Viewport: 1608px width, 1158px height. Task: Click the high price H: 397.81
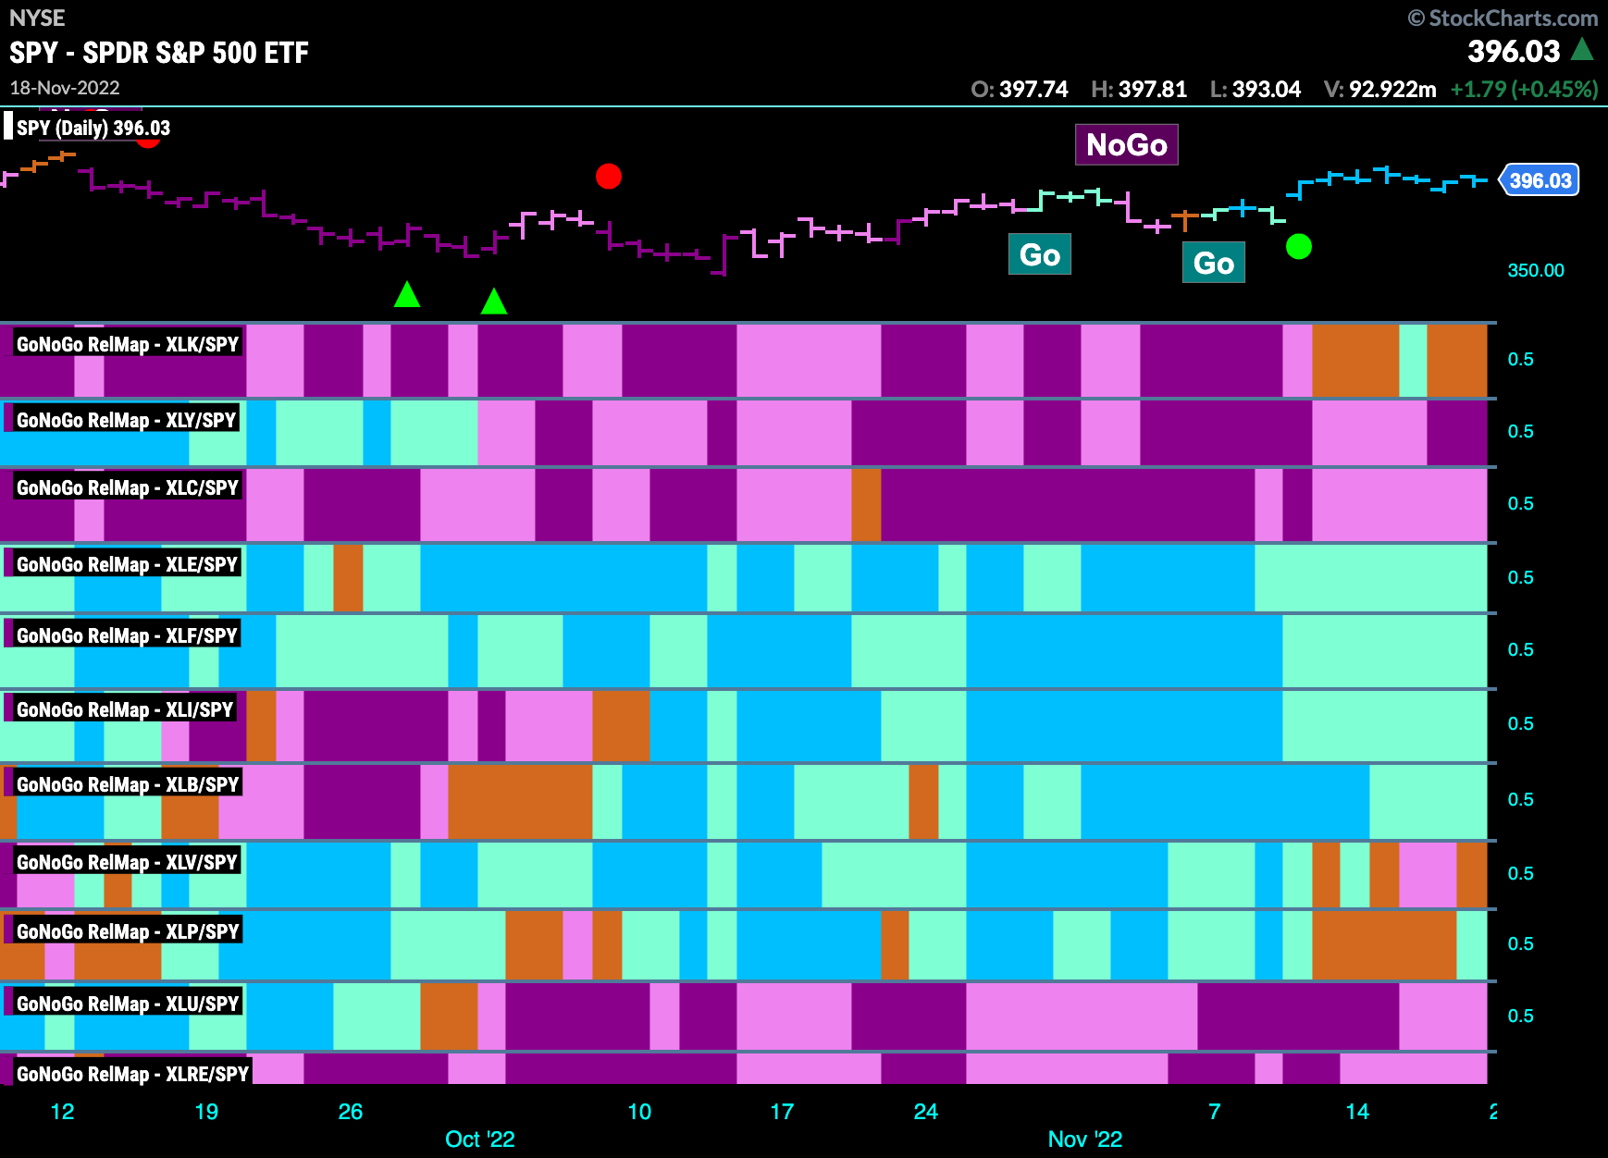click(1139, 89)
